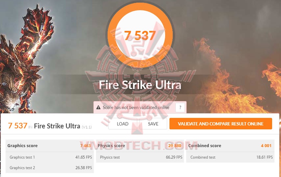
Task: Click the Physics test row
Action: tap(140, 157)
